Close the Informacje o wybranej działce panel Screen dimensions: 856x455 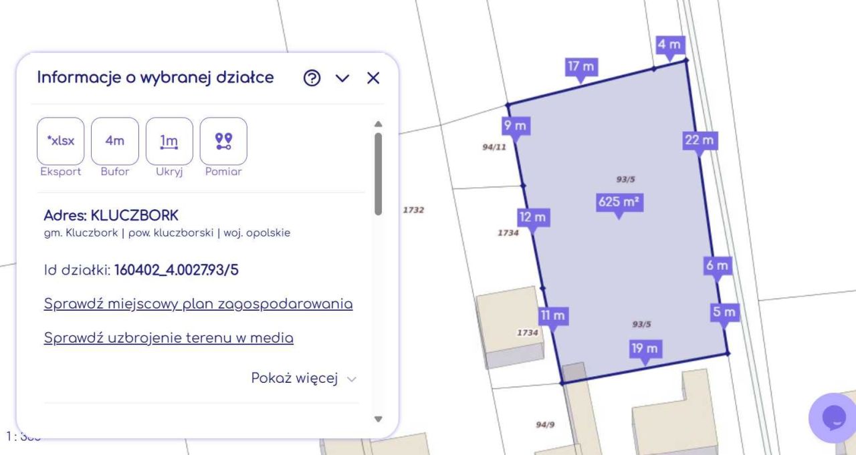pos(373,78)
